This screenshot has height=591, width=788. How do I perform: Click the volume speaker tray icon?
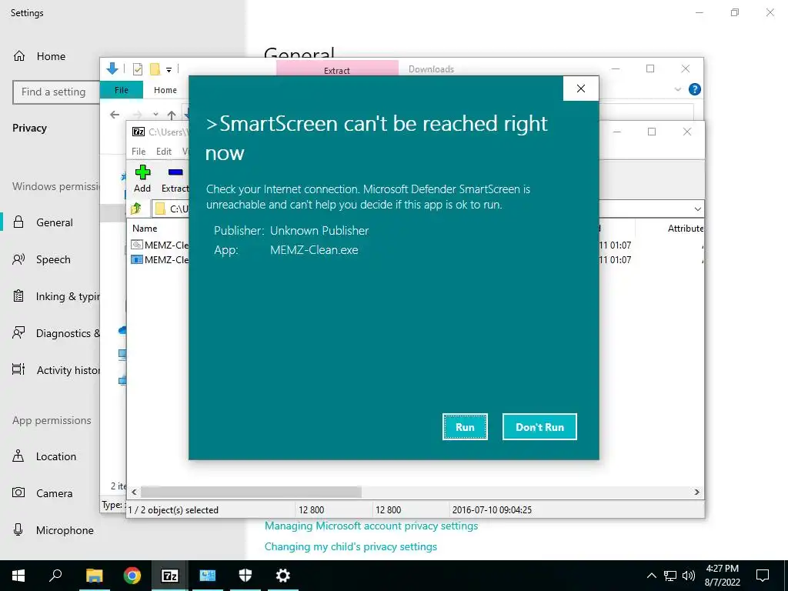(689, 576)
